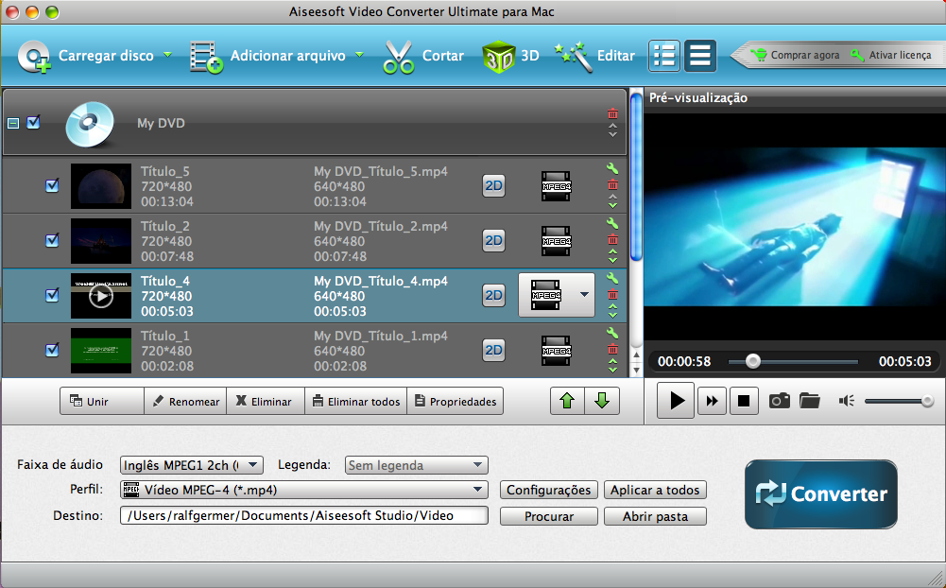Delete My DVD with red trash icon

(612, 112)
